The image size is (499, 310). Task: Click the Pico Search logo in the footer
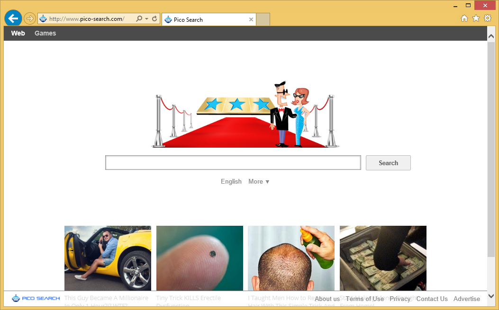35,298
